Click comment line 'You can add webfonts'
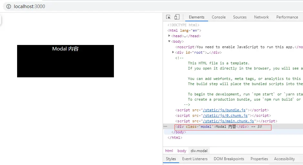Image resolution: width=303 pixels, height=165 pixels. pos(245,79)
